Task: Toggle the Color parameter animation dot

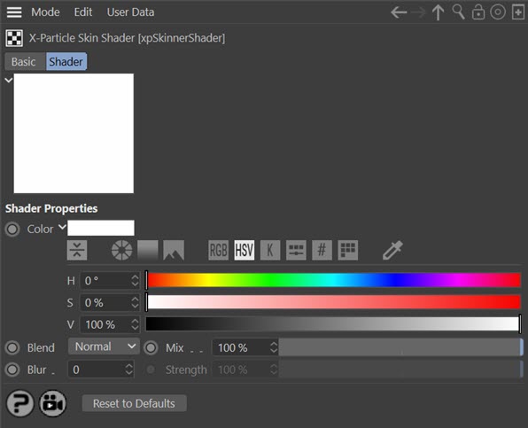Action: pos(12,230)
